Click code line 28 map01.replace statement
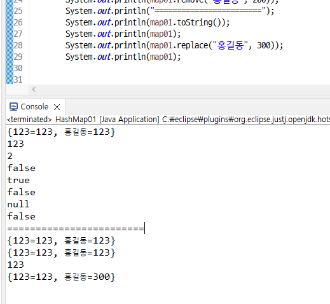The width and height of the screenshot is (330, 304). pyautogui.click(x=174, y=45)
